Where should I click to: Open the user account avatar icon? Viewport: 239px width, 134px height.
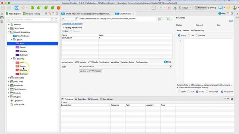point(235,7)
